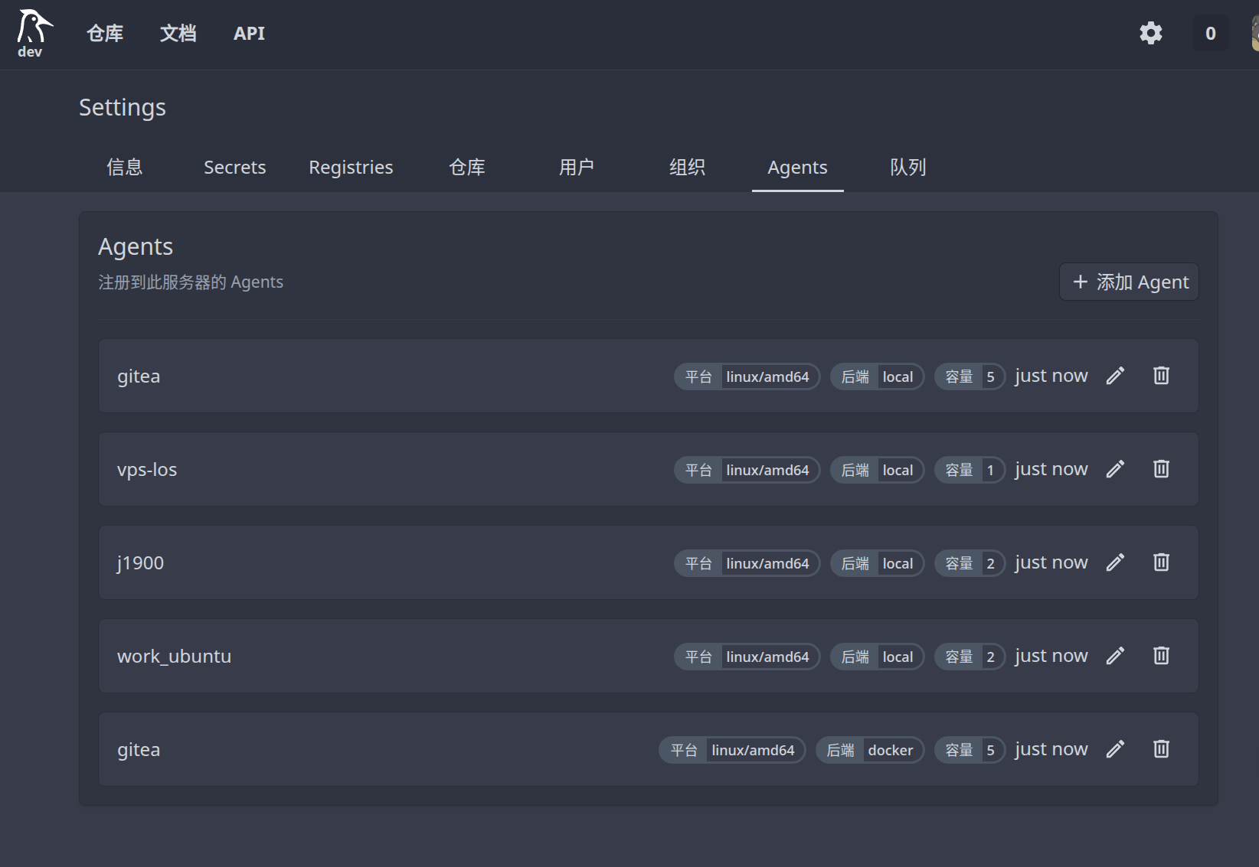
Task: Switch to the Registries tab
Action: (351, 168)
